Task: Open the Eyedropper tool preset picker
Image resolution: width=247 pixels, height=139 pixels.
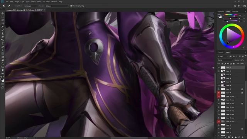Action: click(x=10, y=6)
